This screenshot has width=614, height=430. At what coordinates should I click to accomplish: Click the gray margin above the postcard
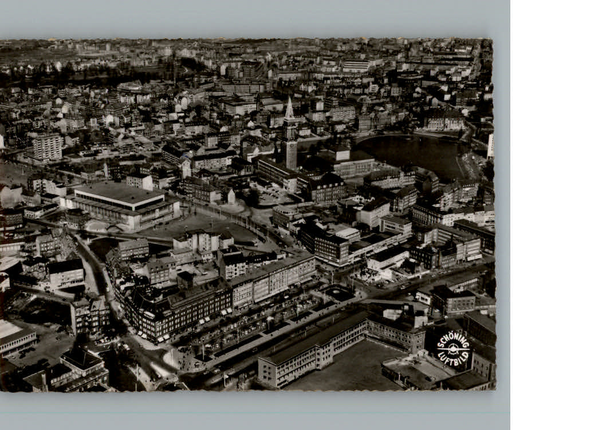(255, 18)
